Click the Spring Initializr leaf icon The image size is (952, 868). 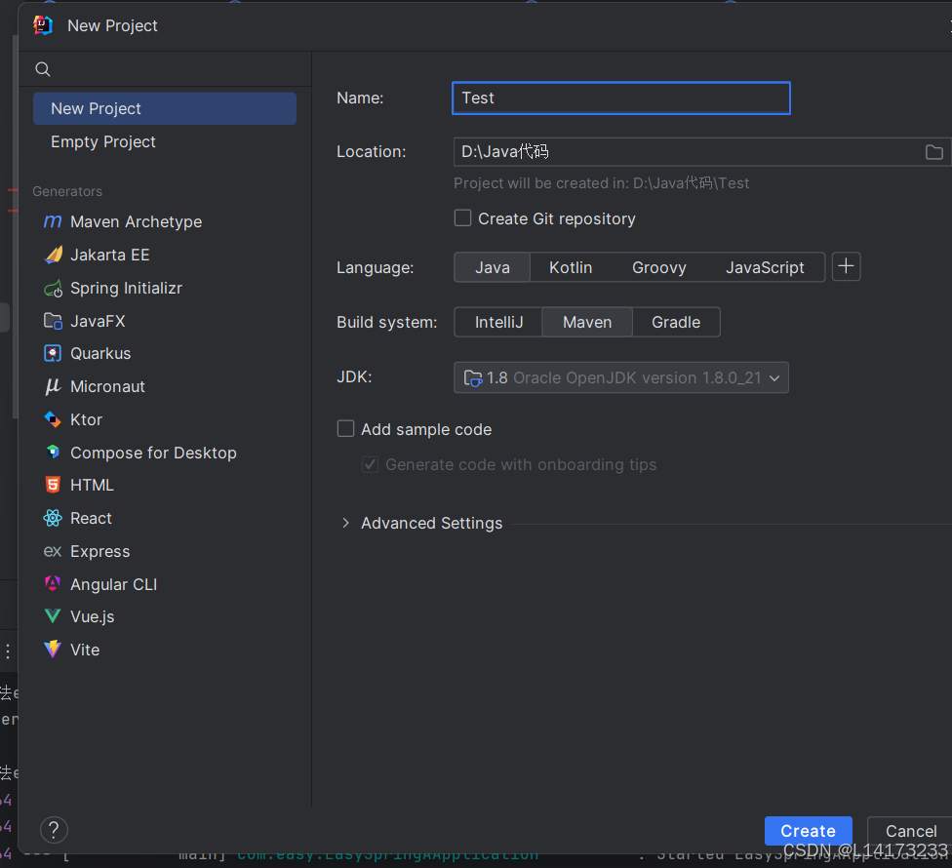pos(53,289)
